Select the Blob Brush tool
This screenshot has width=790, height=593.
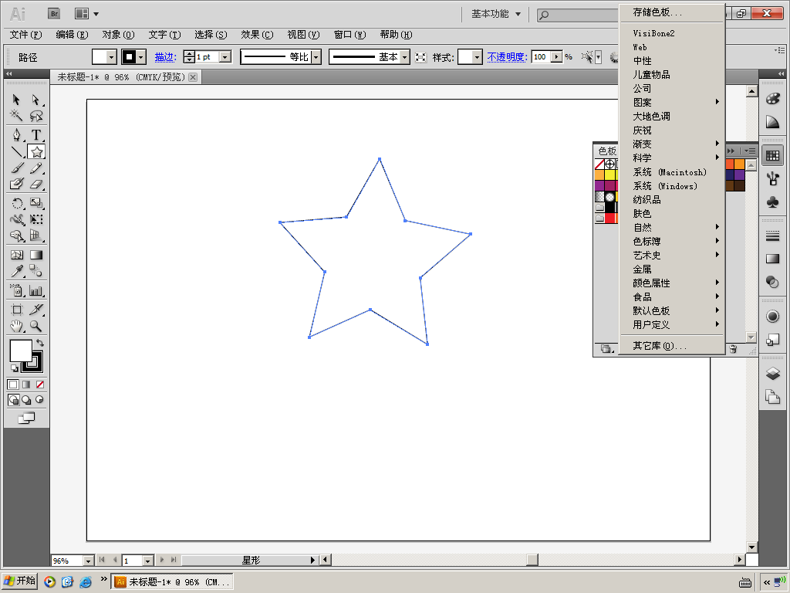tap(17, 184)
